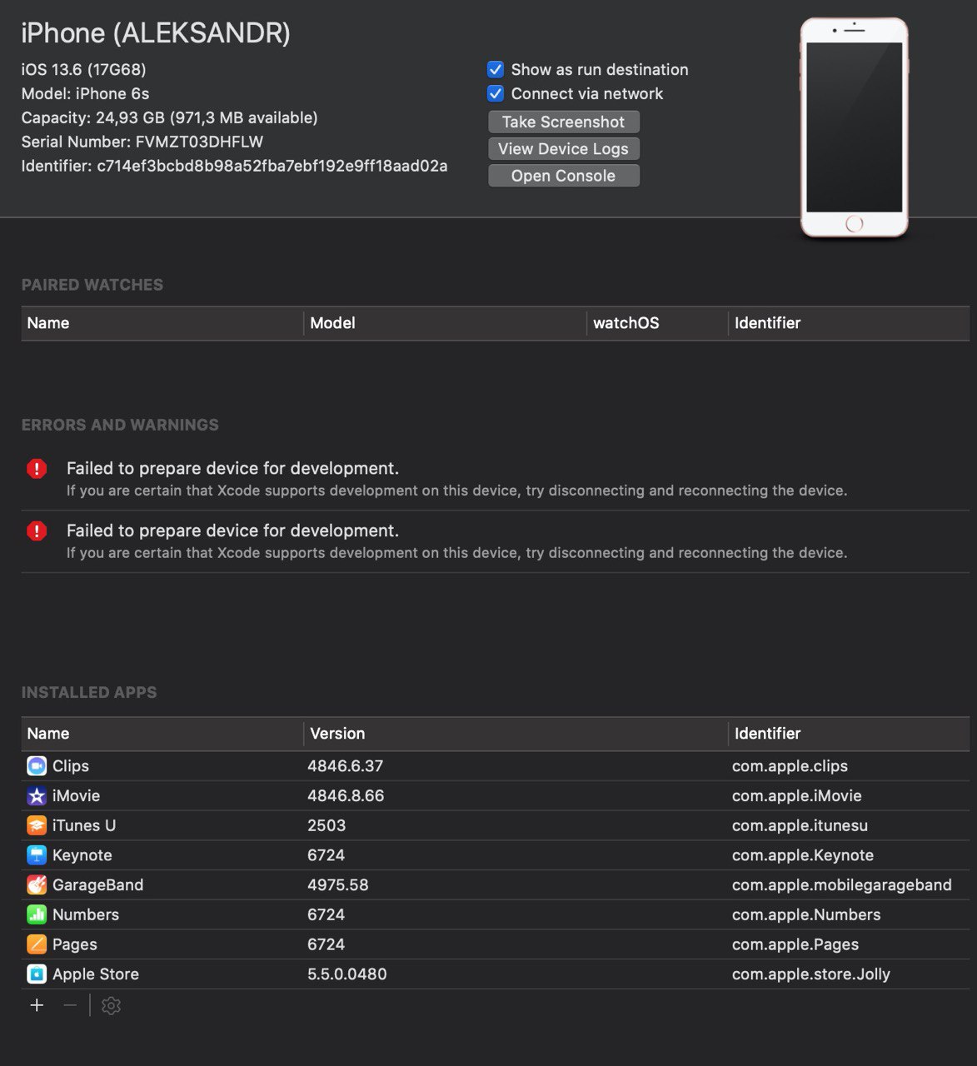The height and width of the screenshot is (1066, 977).
Task: Select the iTunes U app name
Action: [x=84, y=825]
